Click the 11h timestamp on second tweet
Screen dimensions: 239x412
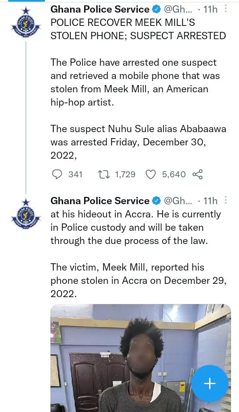point(210,201)
